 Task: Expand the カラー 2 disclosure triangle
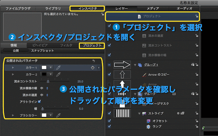[x=13, y=74]
